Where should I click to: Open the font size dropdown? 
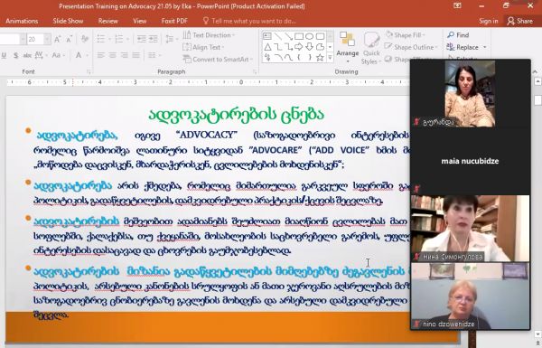point(47,39)
